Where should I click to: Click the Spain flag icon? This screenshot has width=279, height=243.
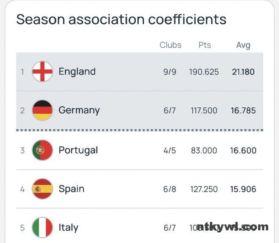tap(42, 189)
